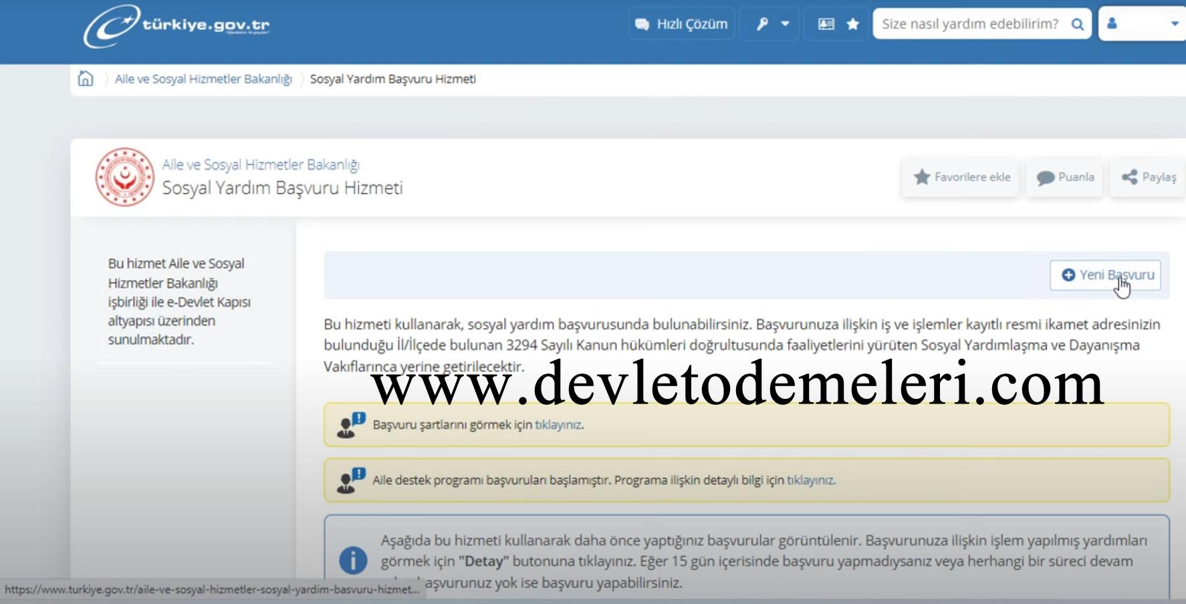Screen dimensions: 1186x604
Task: Click the blue info circle icon
Action: (x=353, y=560)
